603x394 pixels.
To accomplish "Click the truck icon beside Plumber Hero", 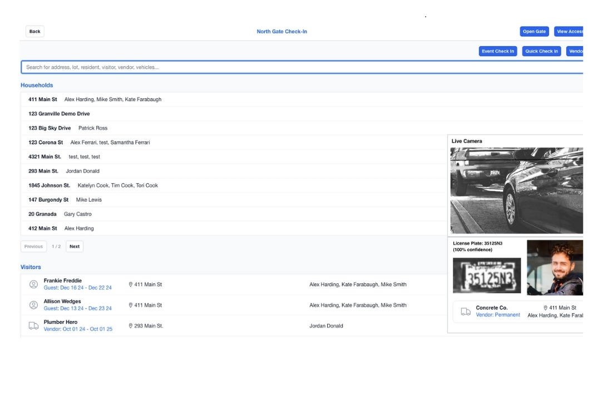I will (34, 326).
